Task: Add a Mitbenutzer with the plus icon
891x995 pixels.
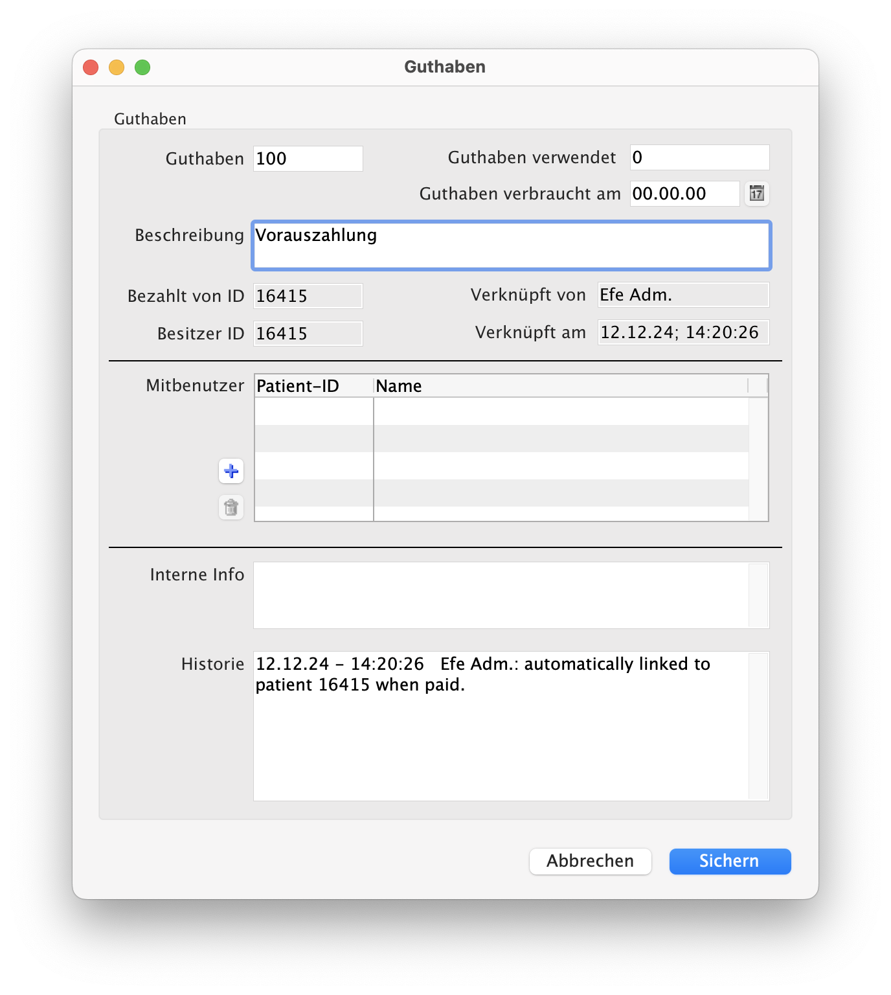Action: 231,471
